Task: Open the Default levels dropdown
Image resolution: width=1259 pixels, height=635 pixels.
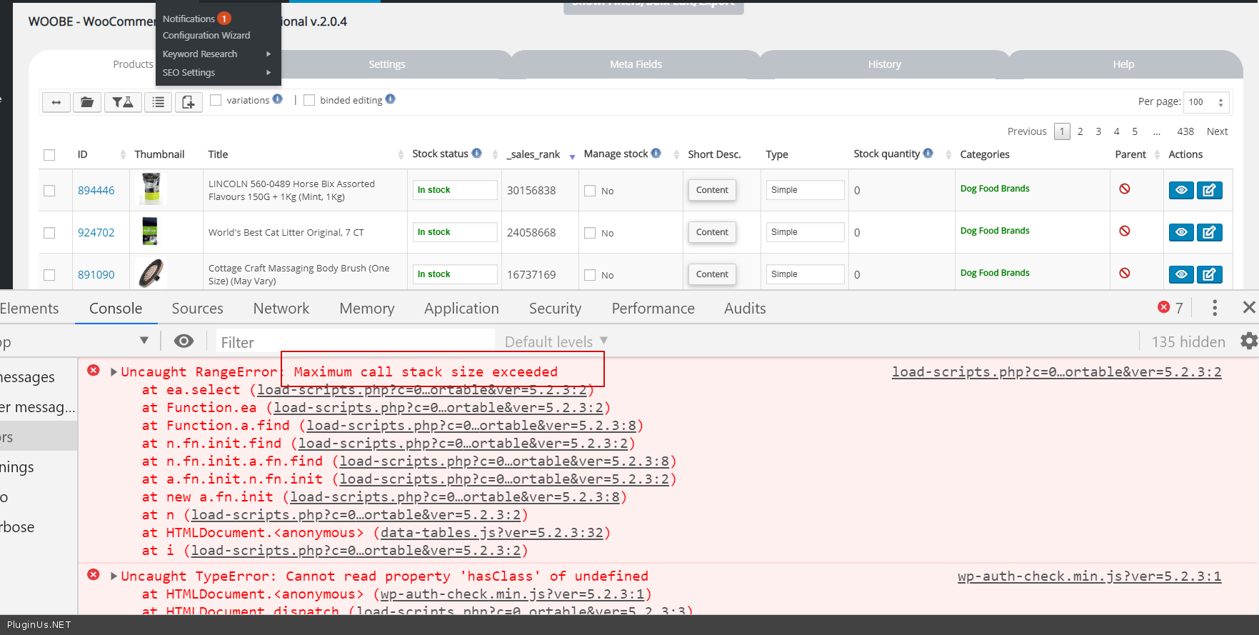Action: pyautogui.click(x=556, y=342)
